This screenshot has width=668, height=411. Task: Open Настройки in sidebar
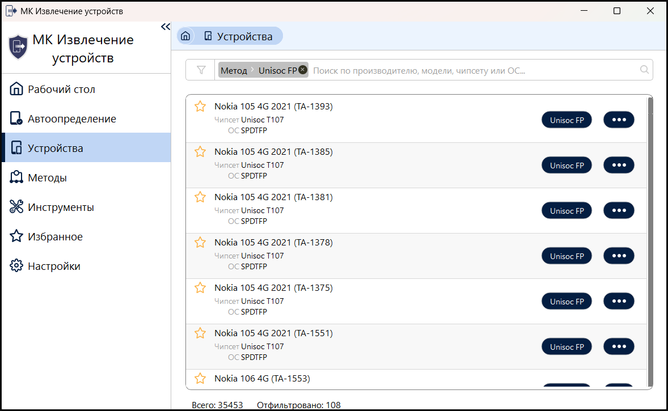point(86,266)
